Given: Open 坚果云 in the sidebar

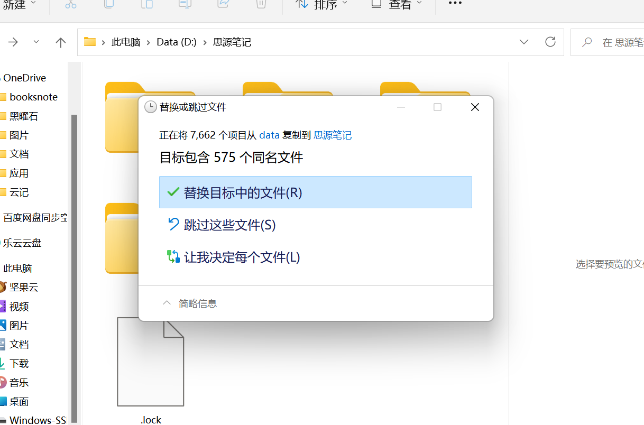Looking at the screenshot, I should tap(24, 288).
